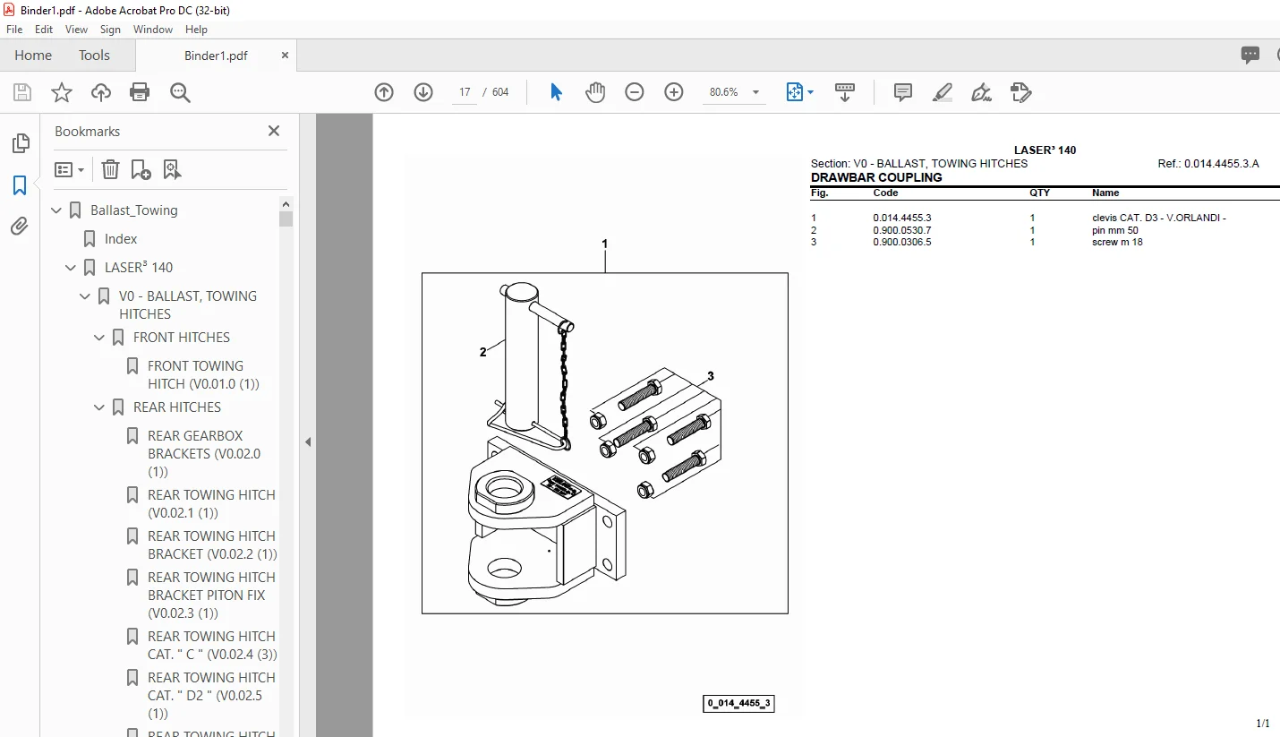This screenshot has width=1280, height=737.
Task: Open the View menu
Action: point(77,30)
